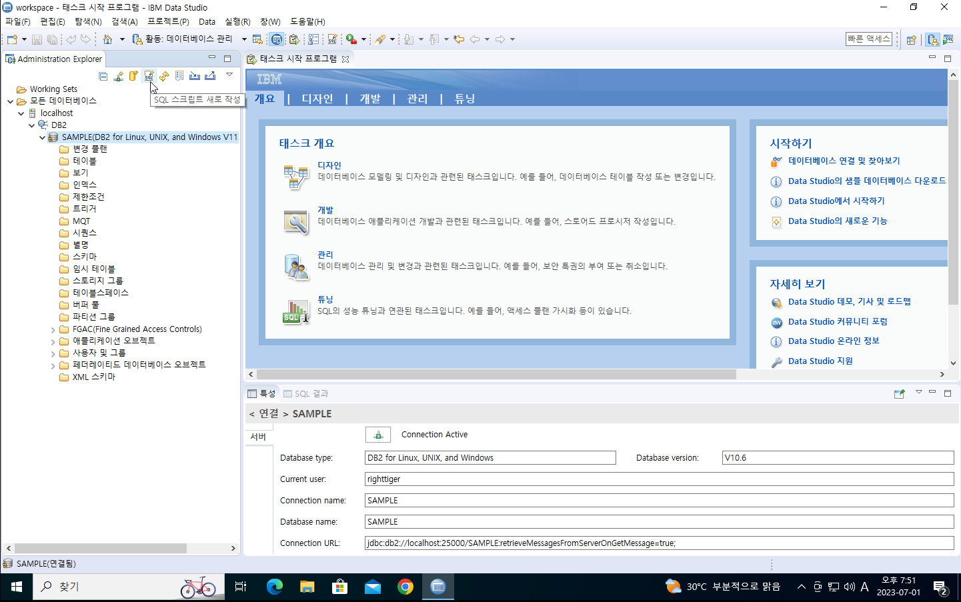The height and width of the screenshot is (602, 961).
Task: Open the Data menu
Action: (x=207, y=21)
